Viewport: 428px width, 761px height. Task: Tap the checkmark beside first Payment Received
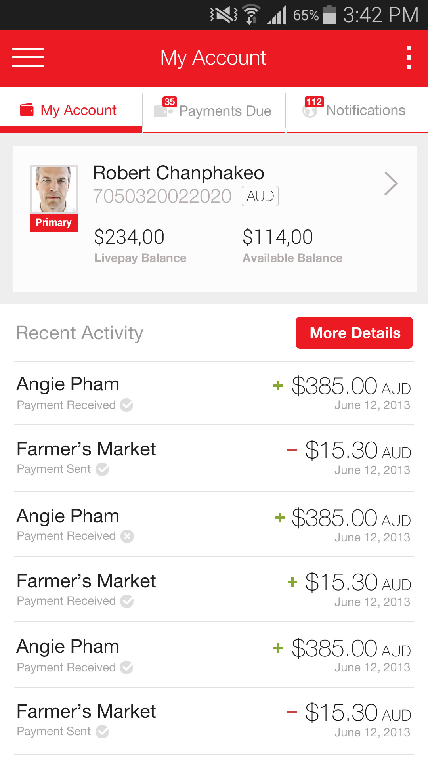(x=127, y=405)
